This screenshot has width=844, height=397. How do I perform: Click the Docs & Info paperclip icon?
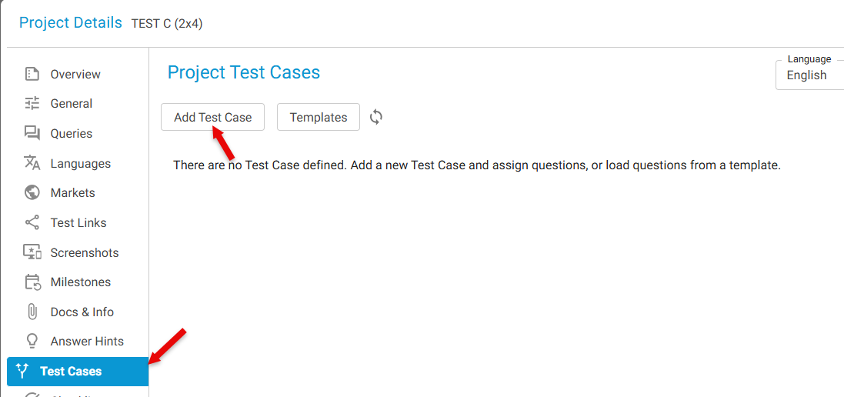32,312
